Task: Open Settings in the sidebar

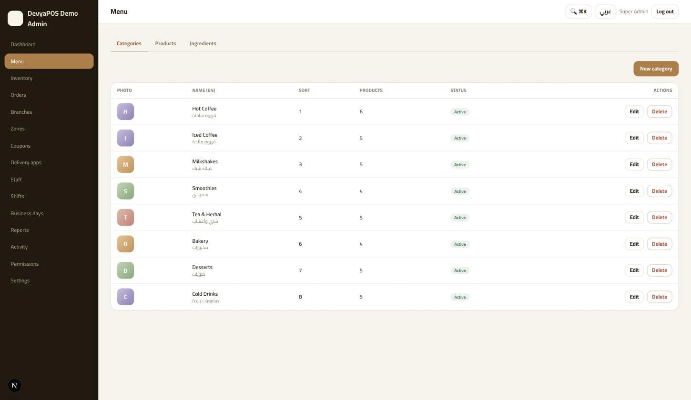Action: coord(49,280)
